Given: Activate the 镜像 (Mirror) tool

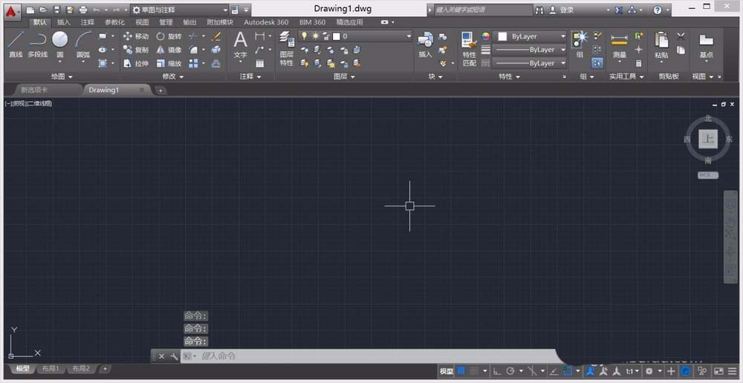Looking at the screenshot, I should (168, 50).
